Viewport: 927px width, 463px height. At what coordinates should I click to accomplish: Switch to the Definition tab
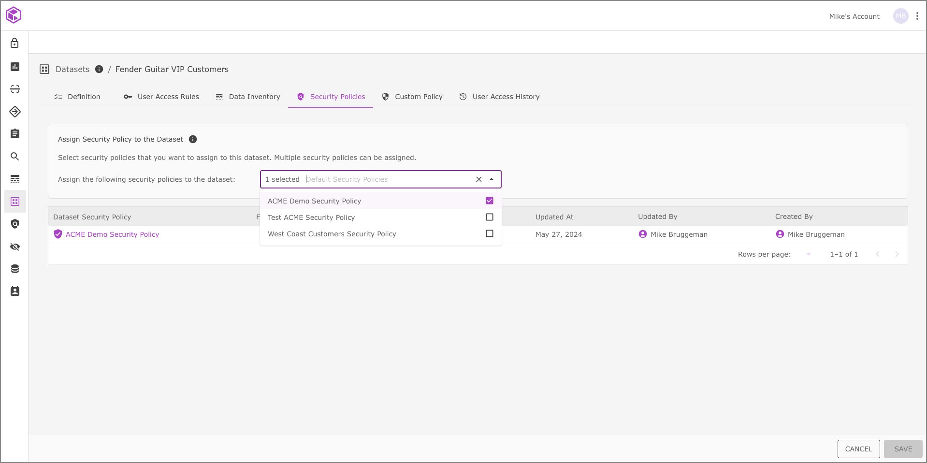pos(77,97)
